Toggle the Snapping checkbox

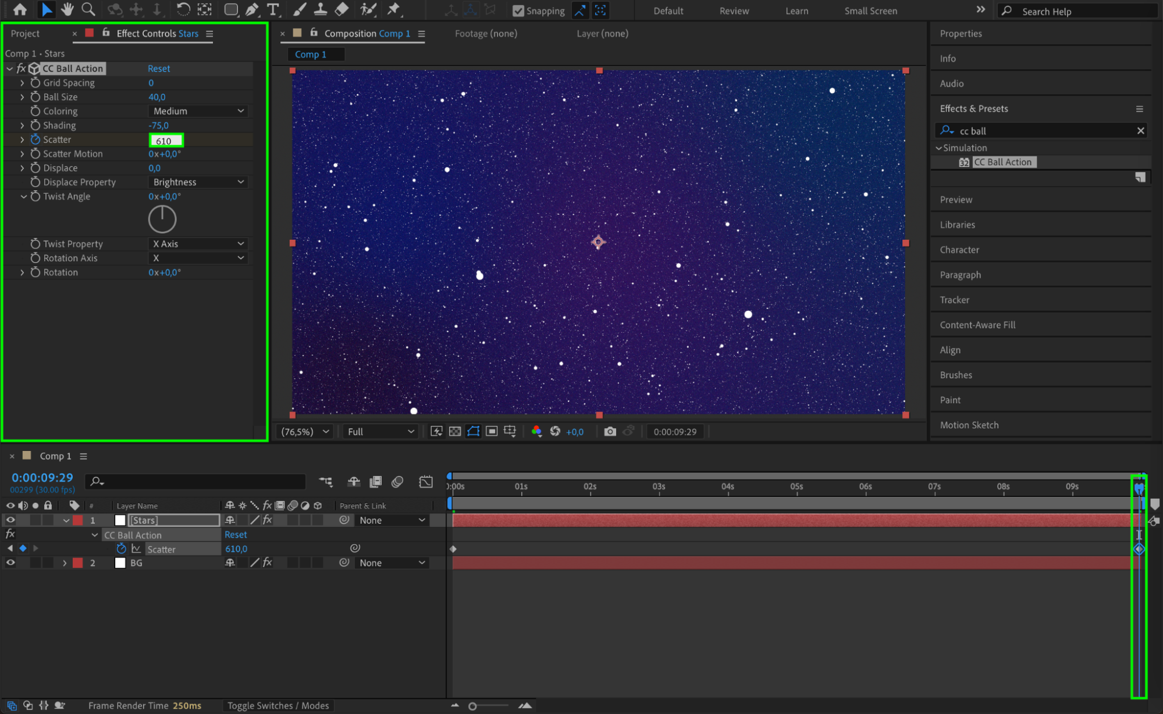tap(518, 10)
